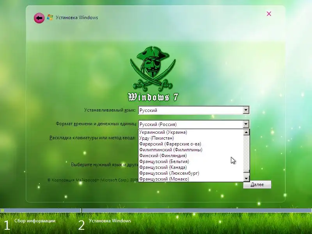Click the dropdown list scrollbar thumb

[246, 171]
